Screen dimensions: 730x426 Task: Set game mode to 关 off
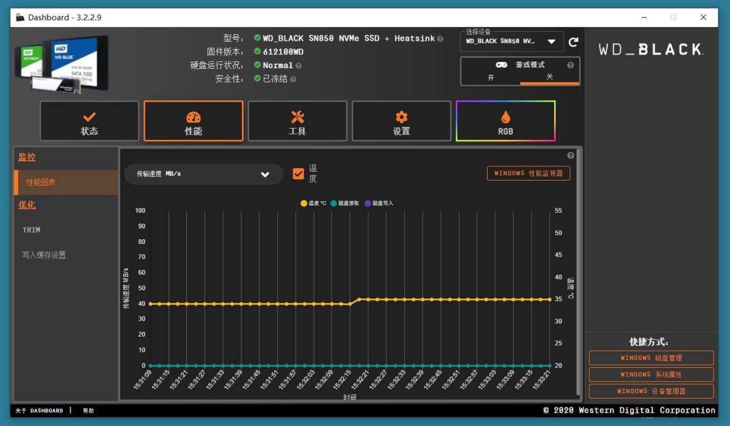click(549, 77)
